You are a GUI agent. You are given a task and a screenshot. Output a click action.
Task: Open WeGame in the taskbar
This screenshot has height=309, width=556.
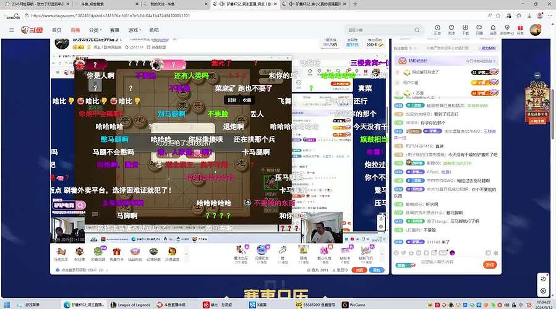[354, 305]
